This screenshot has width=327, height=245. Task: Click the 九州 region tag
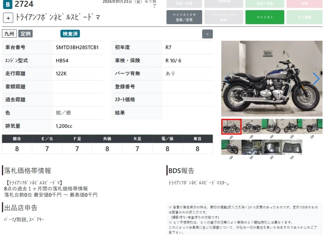tap(9, 34)
